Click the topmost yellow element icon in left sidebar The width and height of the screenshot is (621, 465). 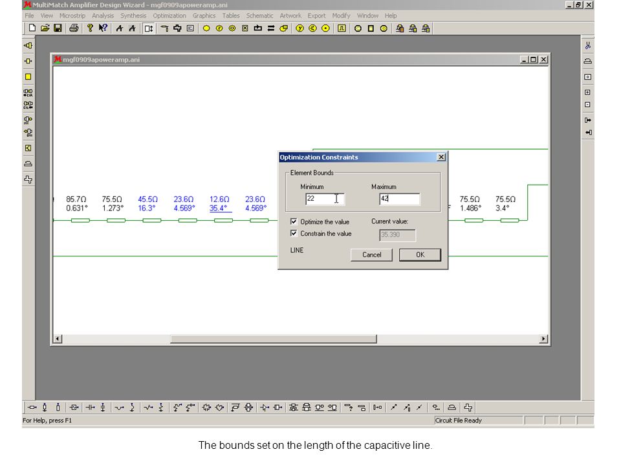(28, 45)
